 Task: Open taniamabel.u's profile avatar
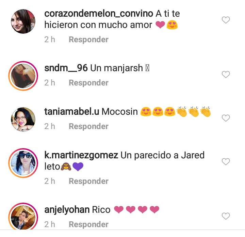23,120
